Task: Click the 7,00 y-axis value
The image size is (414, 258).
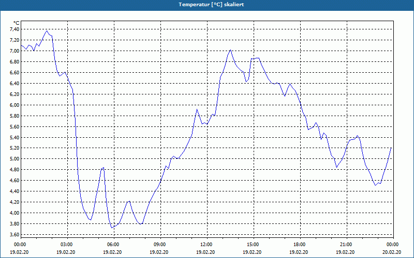Action: point(15,51)
